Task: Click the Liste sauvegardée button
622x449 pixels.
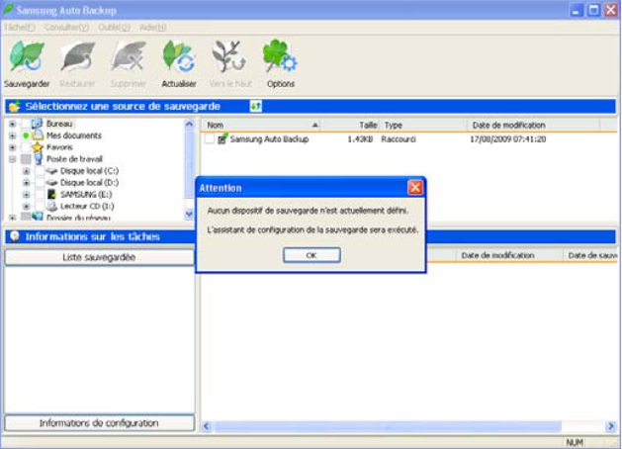Action: pos(99,257)
